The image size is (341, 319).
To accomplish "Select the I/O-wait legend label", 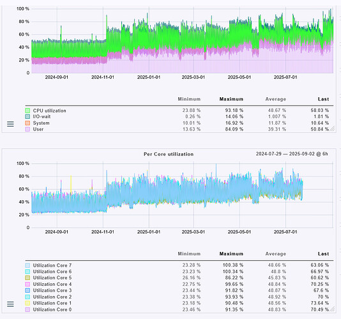I will point(42,117).
